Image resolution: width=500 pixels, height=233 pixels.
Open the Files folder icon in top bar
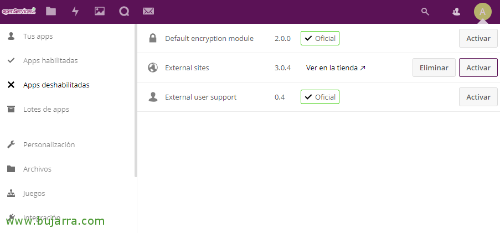(51, 12)
